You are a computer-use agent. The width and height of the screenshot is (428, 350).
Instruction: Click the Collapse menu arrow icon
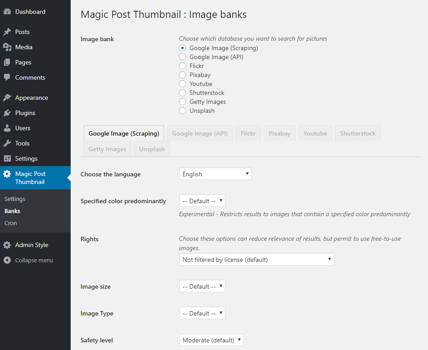7,260
